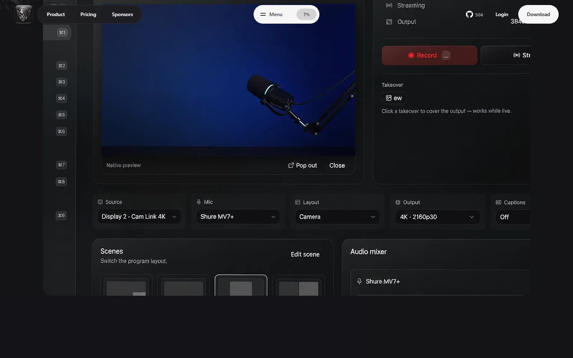Click the partially visible Stream button

505,55
